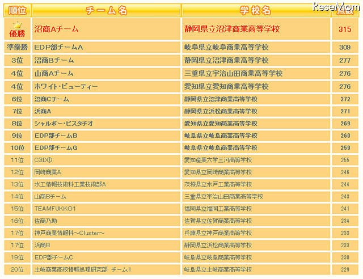Click the score 255
This screenshot has width=363, height=279.
tap(345, 160)
